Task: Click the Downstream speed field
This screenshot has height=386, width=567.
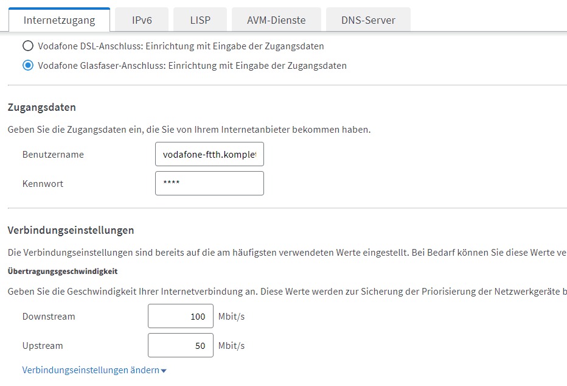Action: click(x=181, y=317)
